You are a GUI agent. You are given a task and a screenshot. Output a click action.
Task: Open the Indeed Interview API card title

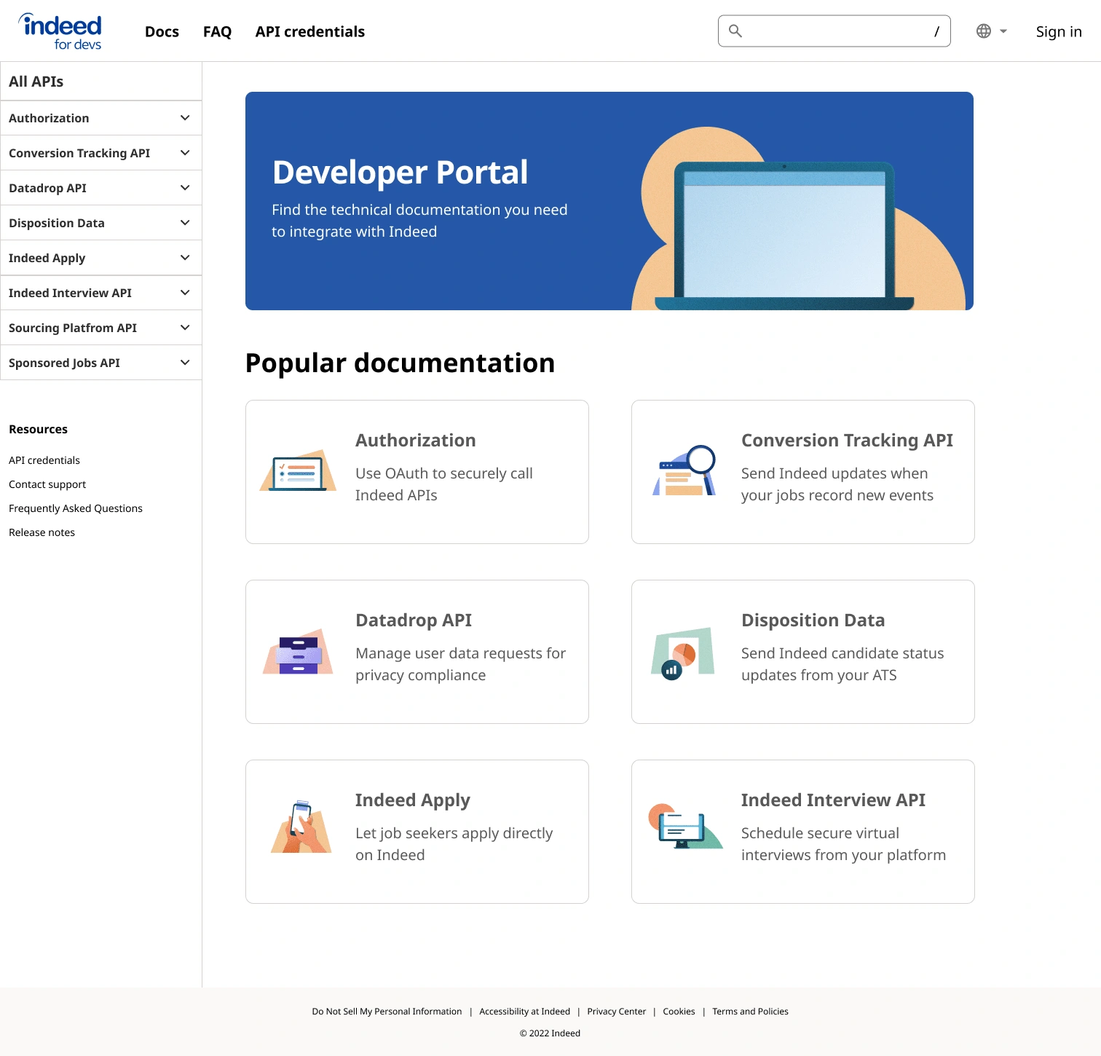(833, 800)
